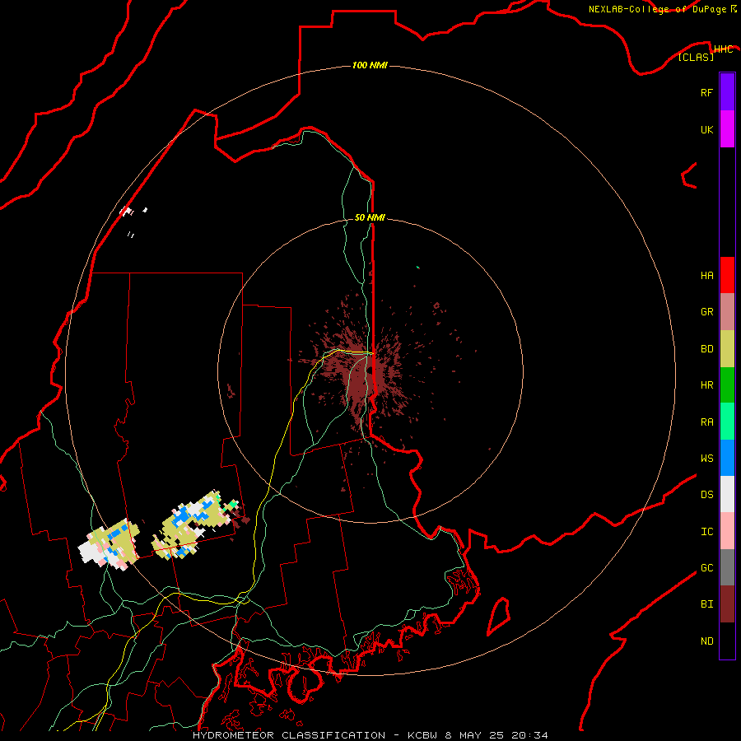Click the ND black legend swatch
Screen dimensions: 741x741
click(727, 641)
